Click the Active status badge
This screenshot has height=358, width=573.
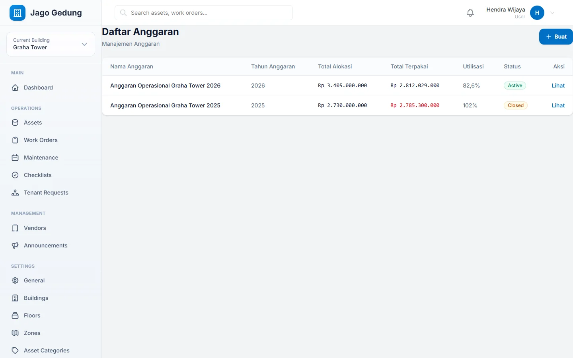pyautogui.click(x=515, y=86)
